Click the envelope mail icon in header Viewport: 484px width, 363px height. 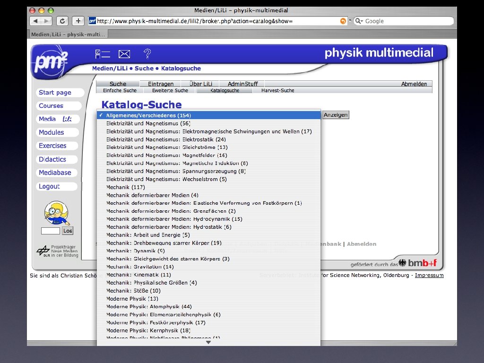(x=124, y=54)
